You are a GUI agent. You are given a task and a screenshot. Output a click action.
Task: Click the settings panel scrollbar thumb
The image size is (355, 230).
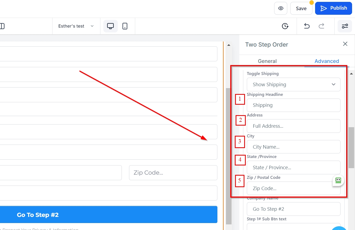tap(351, 147)
